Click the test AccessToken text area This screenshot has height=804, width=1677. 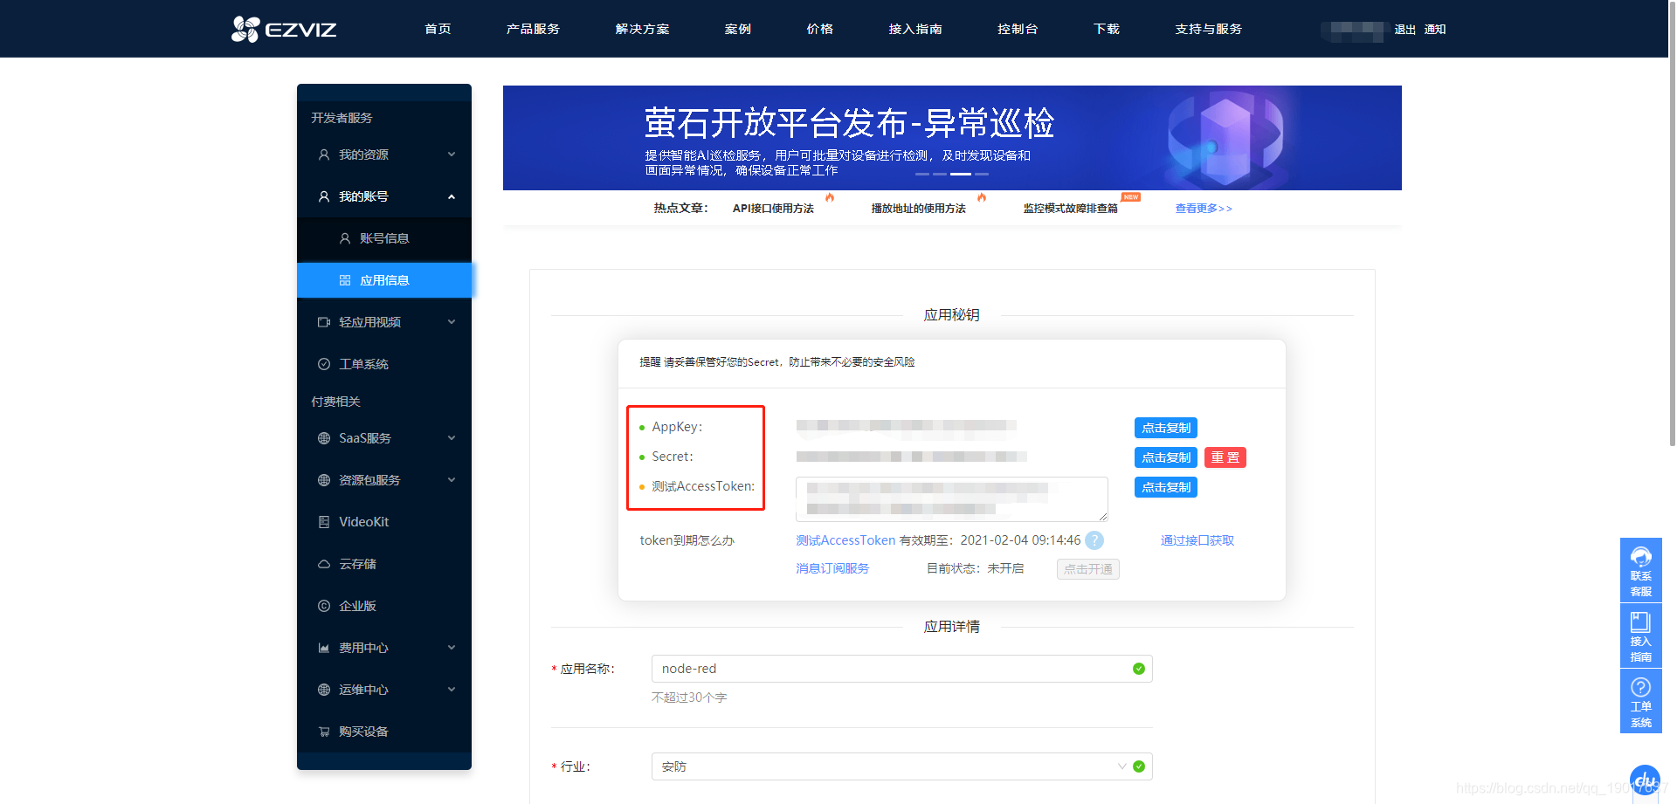952,499
